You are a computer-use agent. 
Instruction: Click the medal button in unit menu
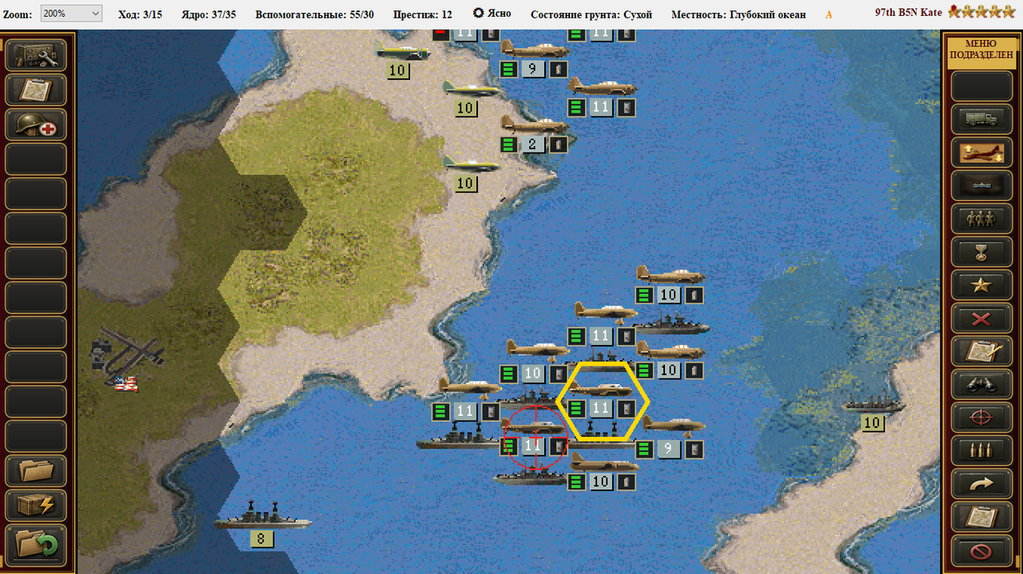[x=981, y=252]
